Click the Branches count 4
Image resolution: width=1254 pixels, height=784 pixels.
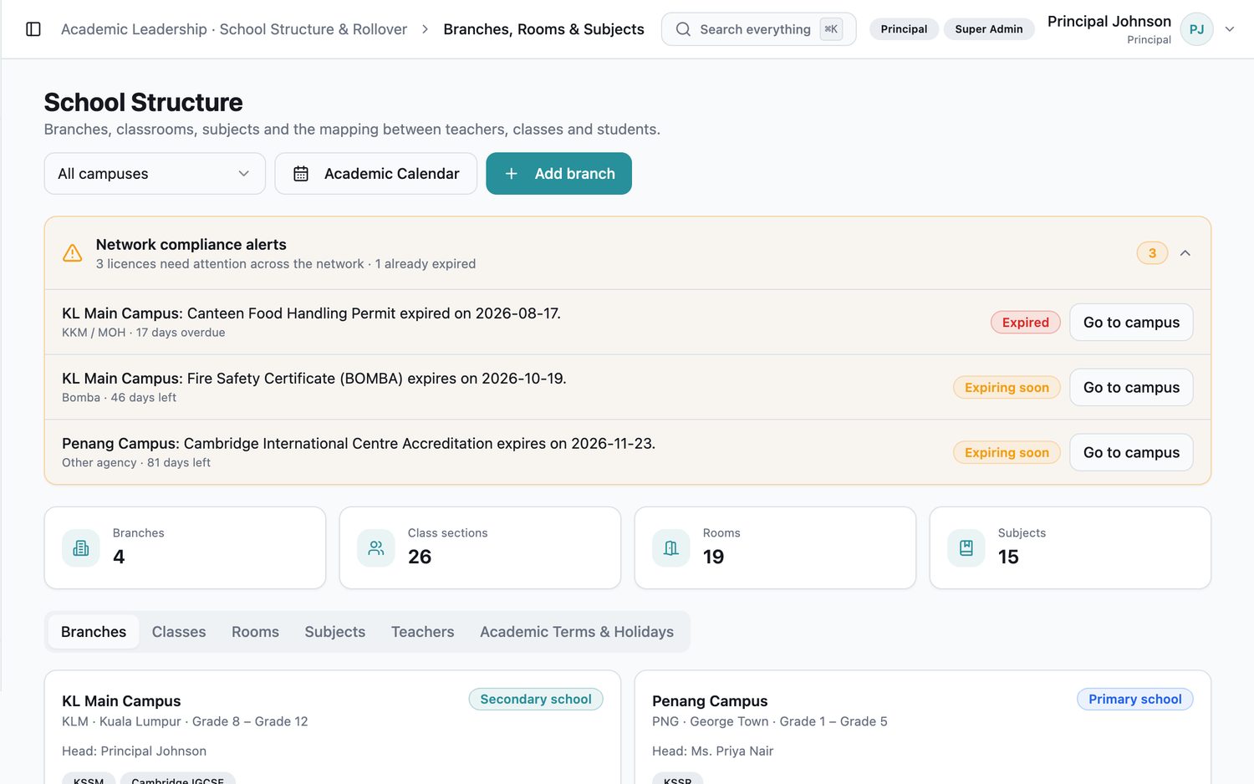119,557
